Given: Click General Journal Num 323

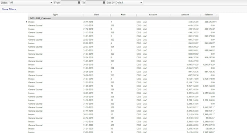Looking at the screenshot, I should tap(112, 61).
